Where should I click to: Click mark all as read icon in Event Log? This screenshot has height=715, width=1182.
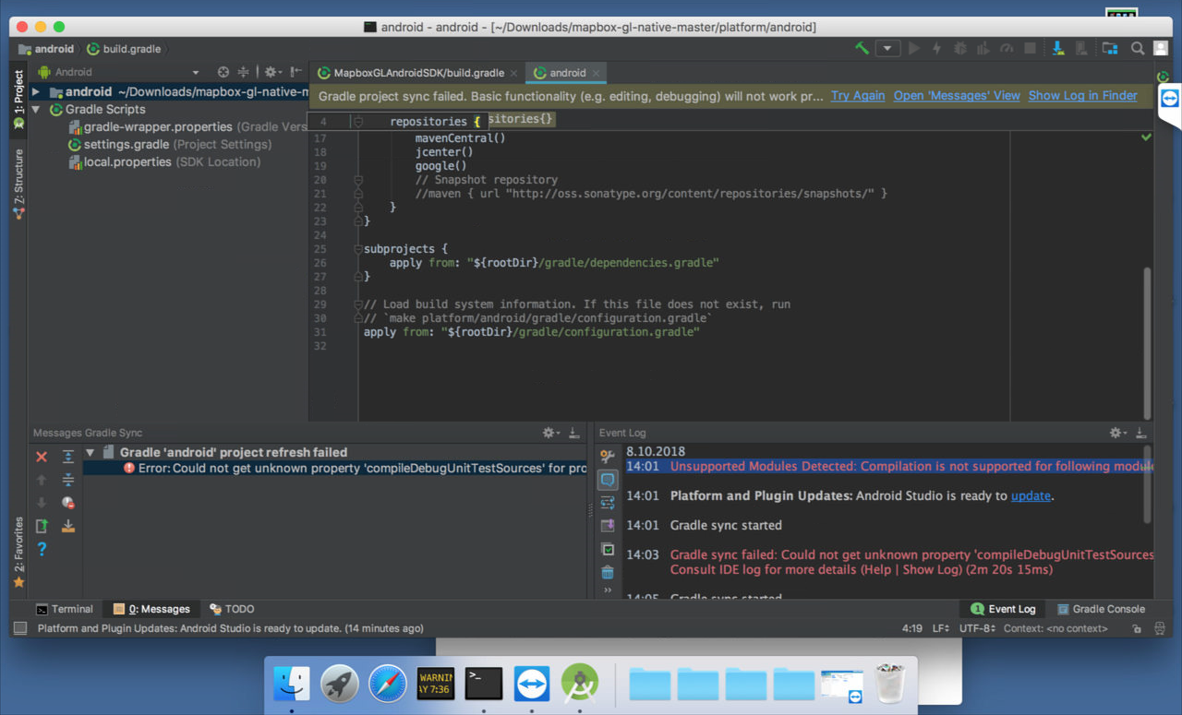click(x=608, y=550)
